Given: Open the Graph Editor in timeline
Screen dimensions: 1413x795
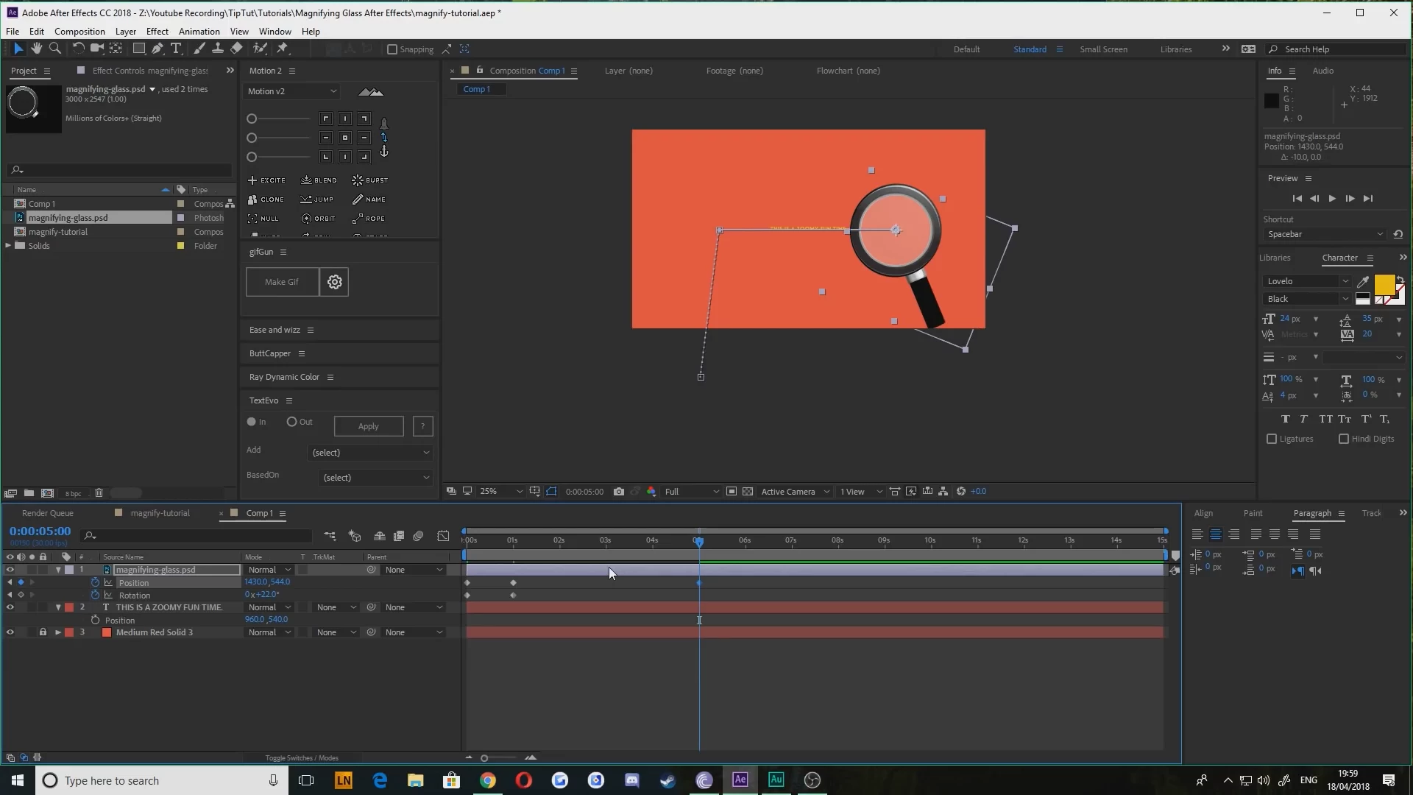Looking at the screenshot, I should coord(443,536).
